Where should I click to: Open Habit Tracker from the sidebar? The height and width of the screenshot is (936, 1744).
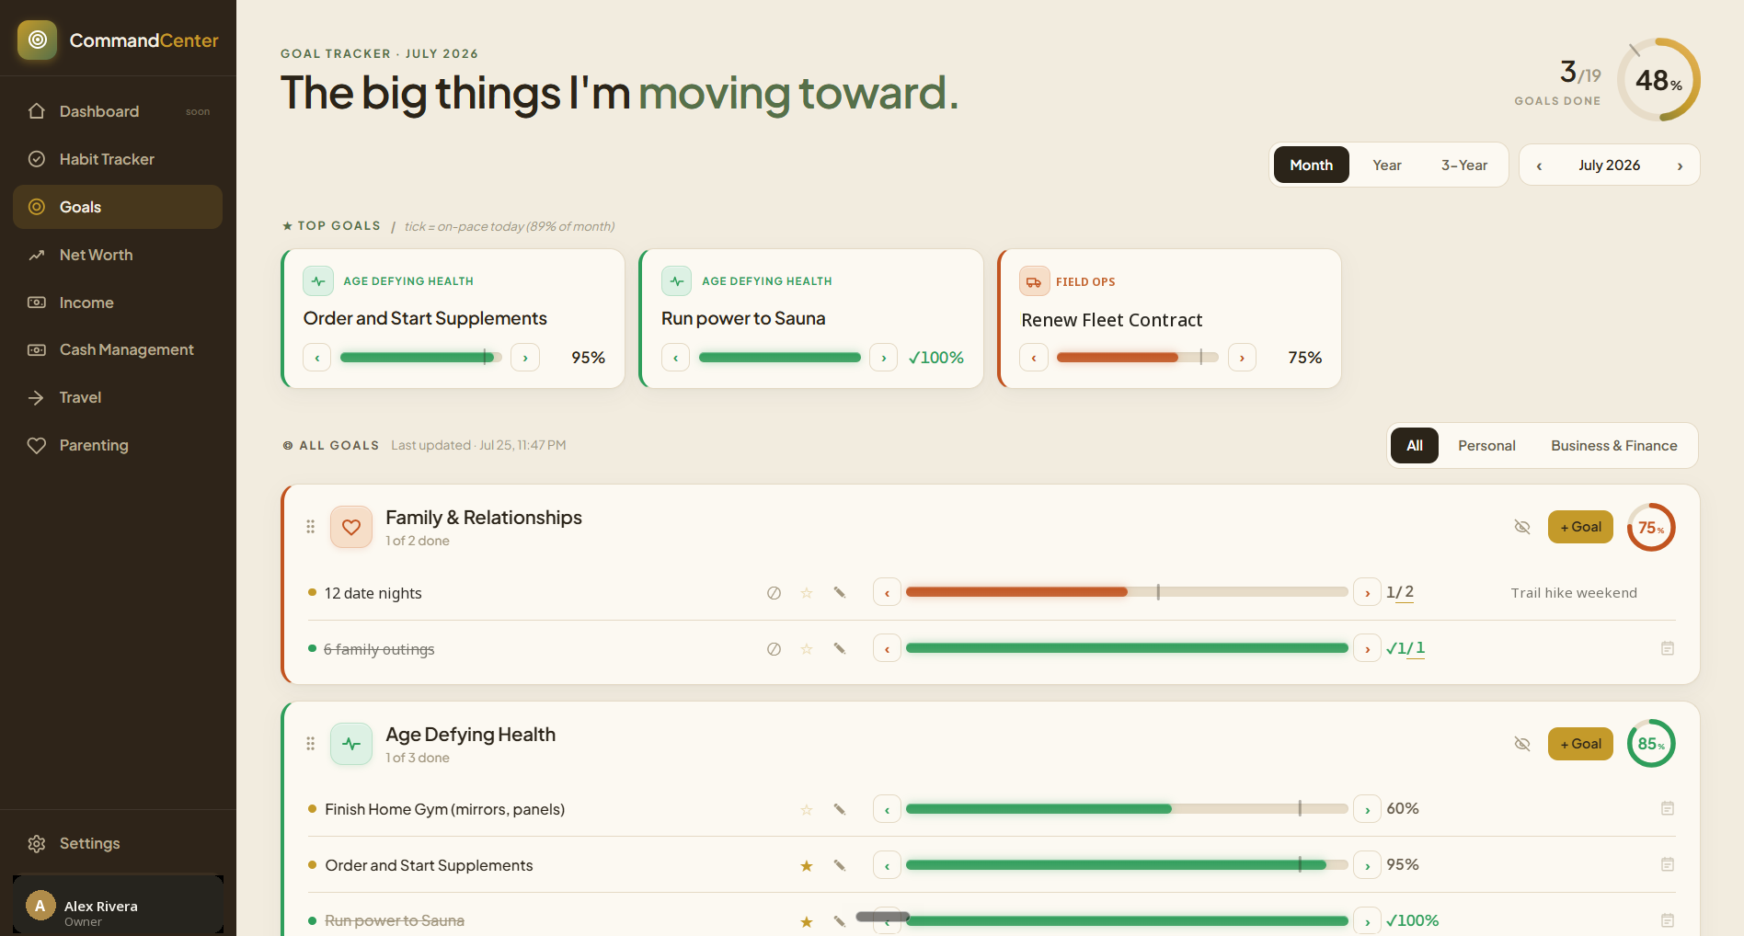click(118, 159)
